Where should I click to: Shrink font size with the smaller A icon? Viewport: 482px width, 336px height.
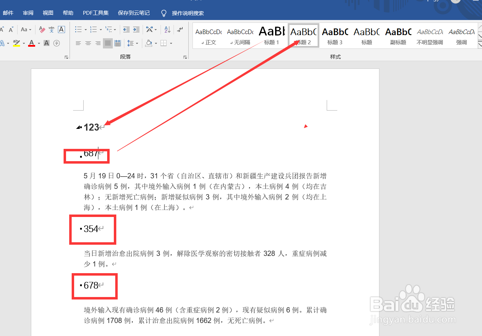point(11,29)
